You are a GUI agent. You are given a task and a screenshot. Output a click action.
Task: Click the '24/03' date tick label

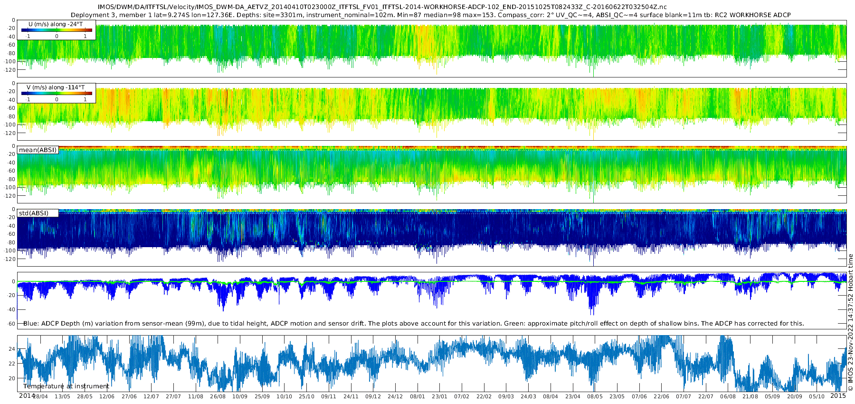coord(528,396)
